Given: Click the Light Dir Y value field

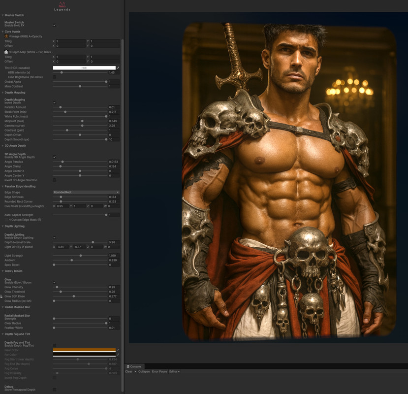Looking at the screenshot, I should (79, 247).
